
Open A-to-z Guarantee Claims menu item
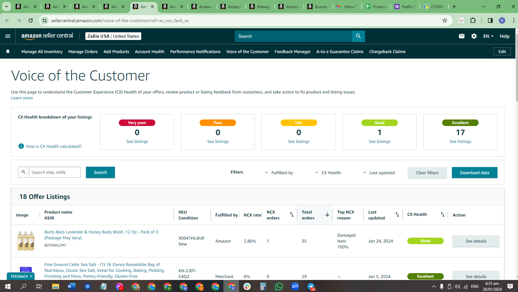point(340,51)
